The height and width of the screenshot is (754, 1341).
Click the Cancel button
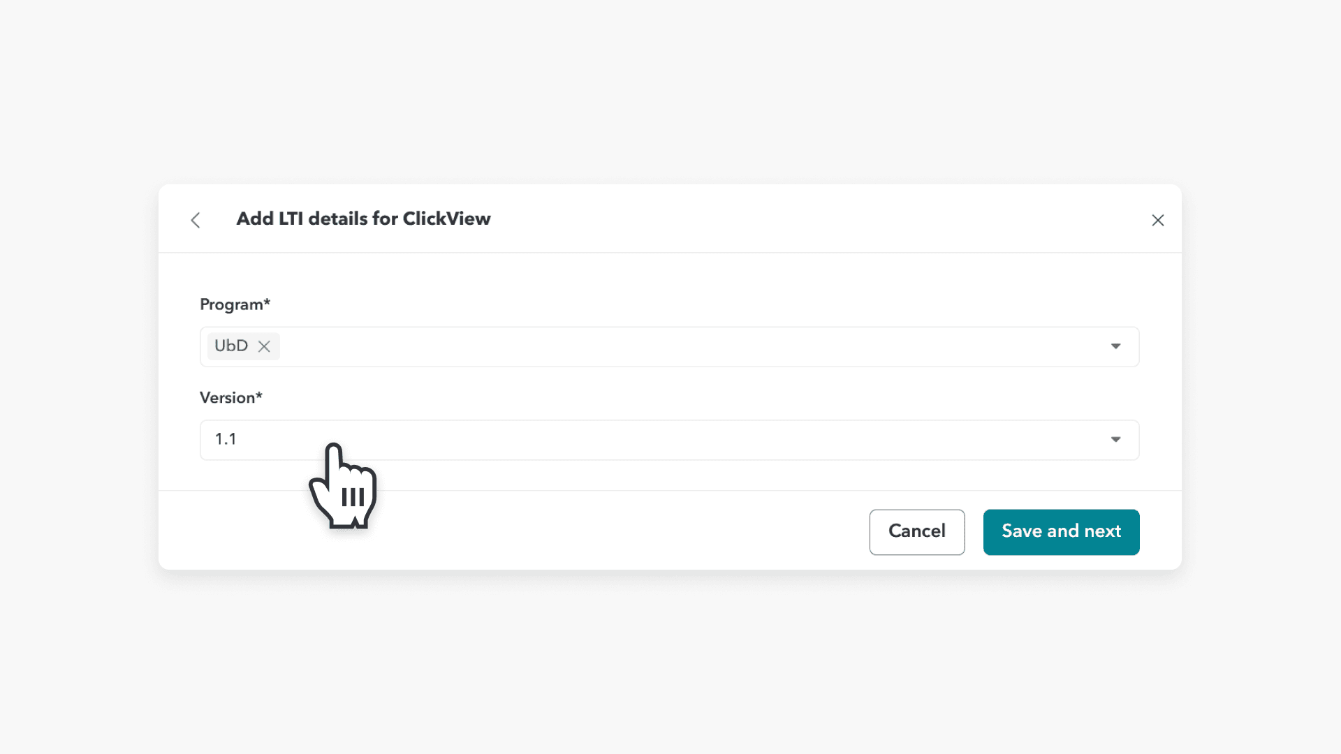tap(916, 532)
